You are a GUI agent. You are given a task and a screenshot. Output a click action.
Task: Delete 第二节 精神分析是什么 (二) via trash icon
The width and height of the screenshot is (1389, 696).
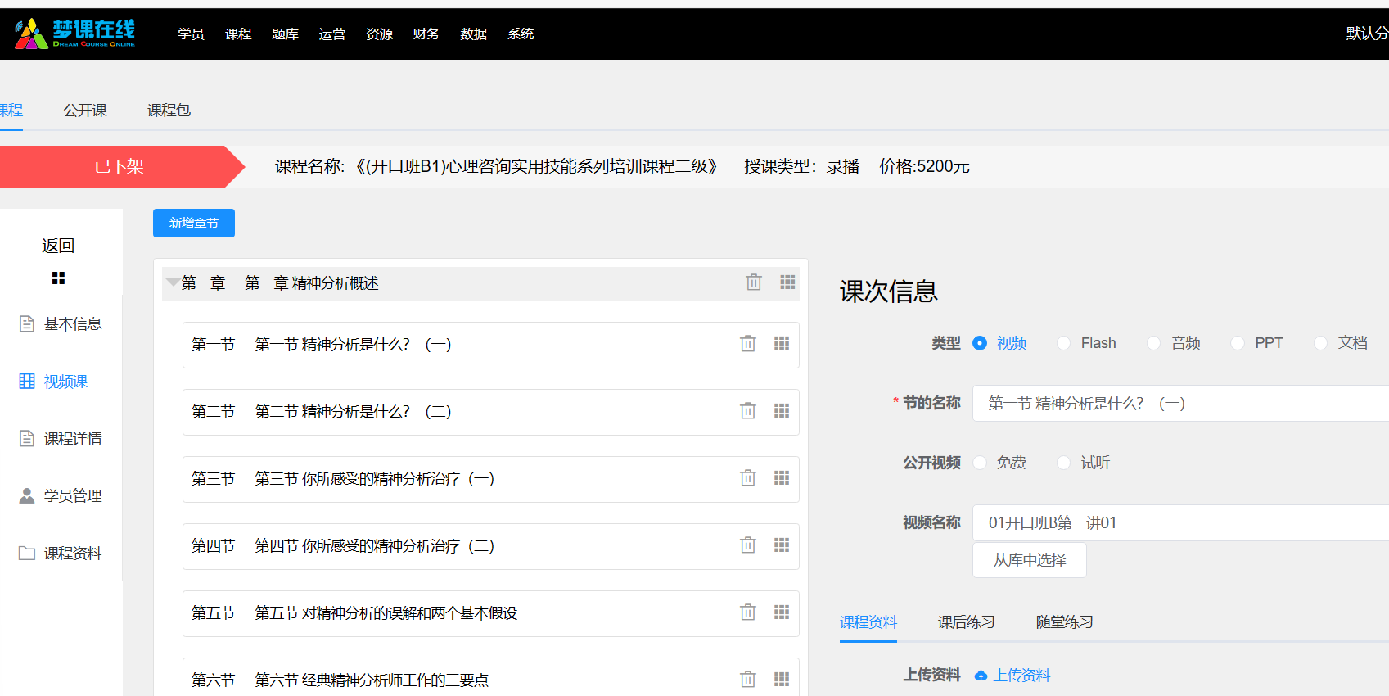pyautogui.click(x=748, y=411)
